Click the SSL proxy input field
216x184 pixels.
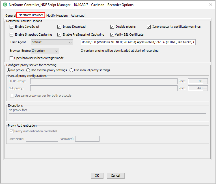coord(104,88)
